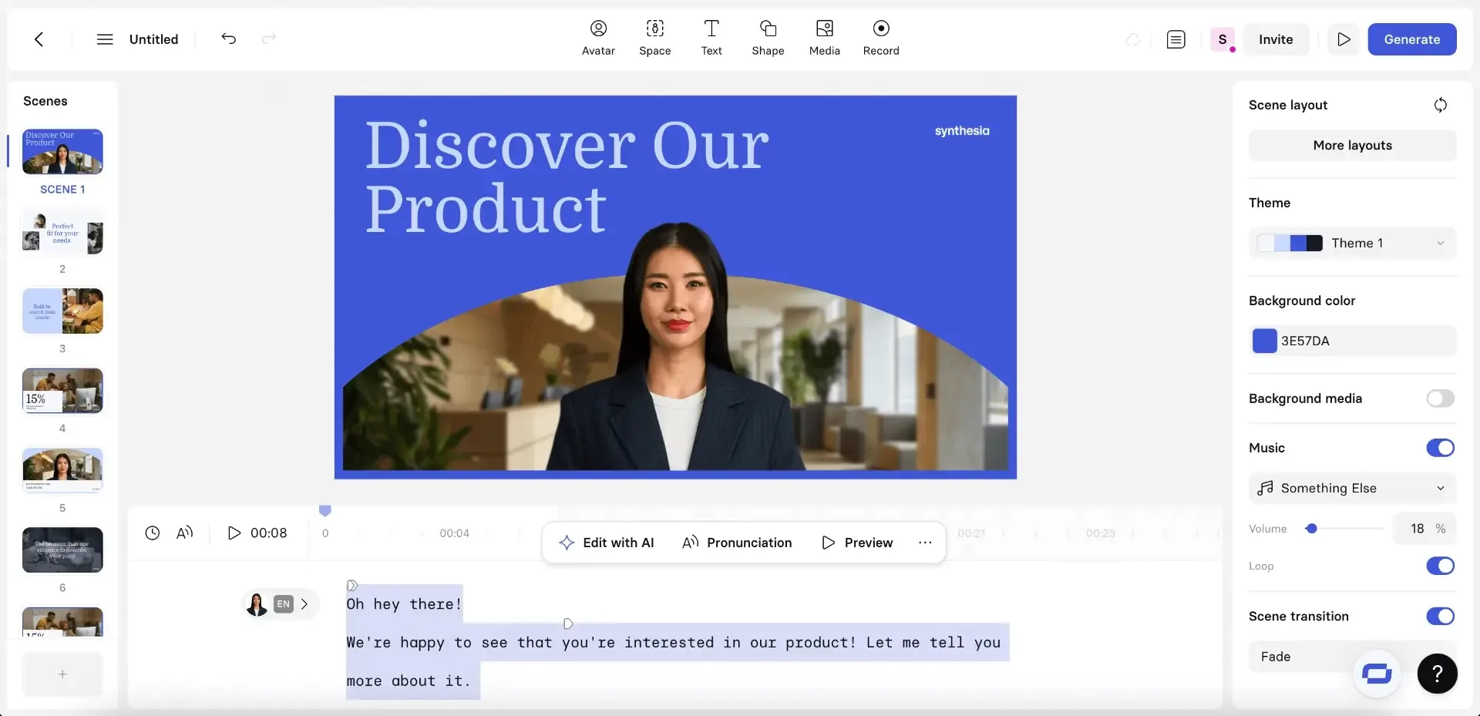Click the background color swatch
This screenshot has width=1480, height=716.
(1264, 341)
